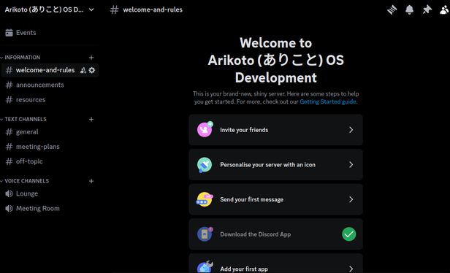Create invite icon on welcome-and-rules
This screenshot has width=450, height=273.
coord(83,70)
